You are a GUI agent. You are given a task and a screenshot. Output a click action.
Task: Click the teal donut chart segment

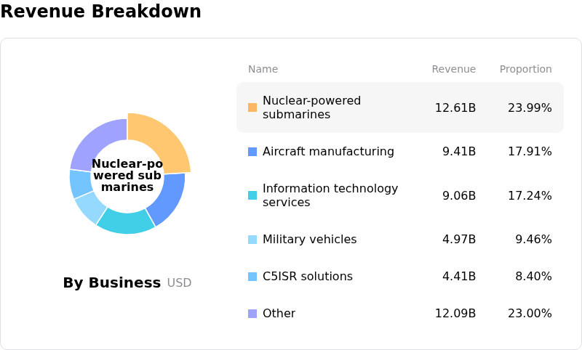pyautogui.click(x=125, y=221)
